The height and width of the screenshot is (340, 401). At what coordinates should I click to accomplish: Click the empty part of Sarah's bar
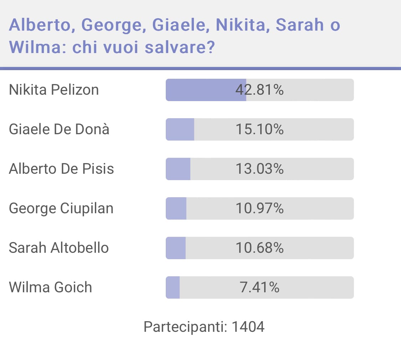tap(270, 248)
